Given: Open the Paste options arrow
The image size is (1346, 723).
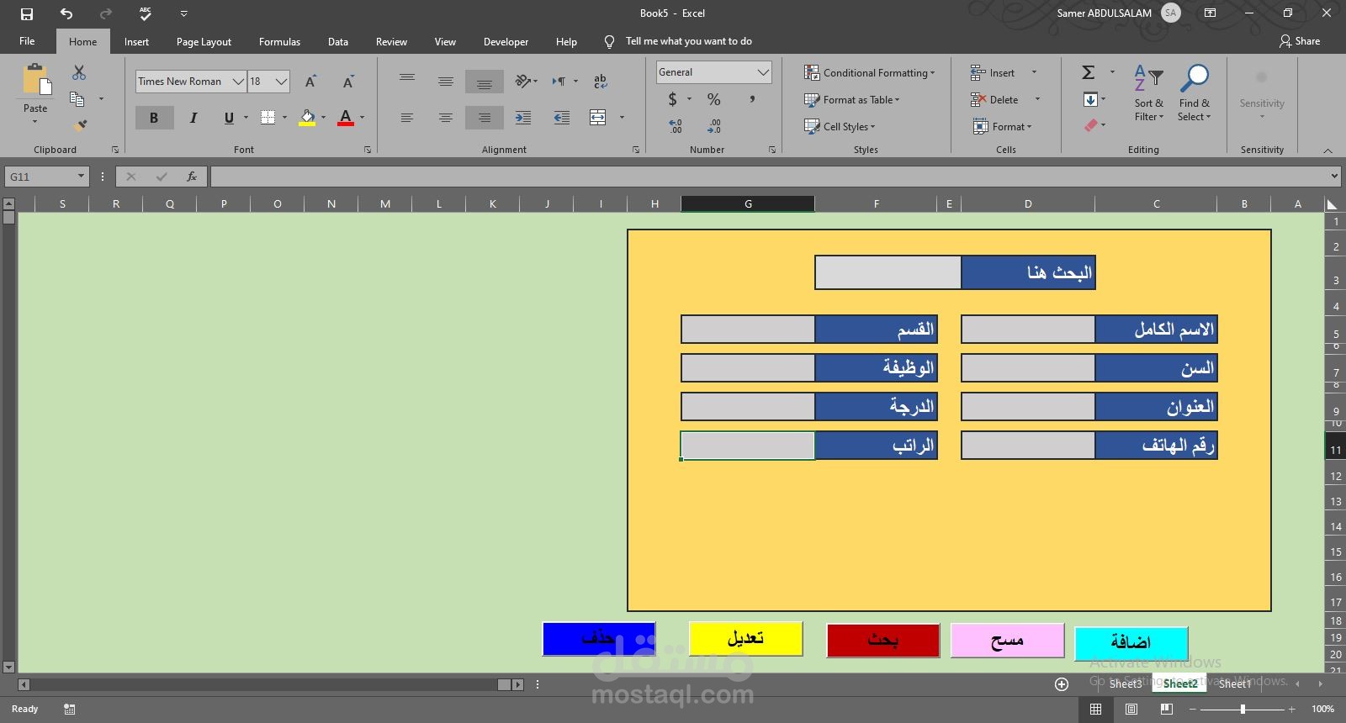Looking at the screenshot, I should [35, 122].
